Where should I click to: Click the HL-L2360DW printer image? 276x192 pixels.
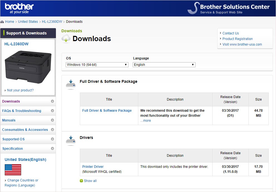(28, 67)
